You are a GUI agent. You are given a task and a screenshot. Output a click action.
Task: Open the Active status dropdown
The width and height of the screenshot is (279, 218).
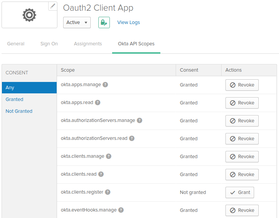[77, 22]
